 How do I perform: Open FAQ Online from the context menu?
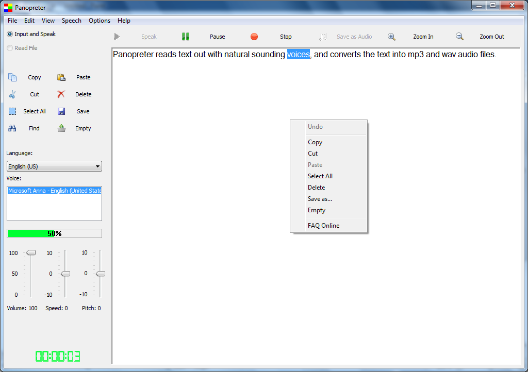click(x=328, y=226)
